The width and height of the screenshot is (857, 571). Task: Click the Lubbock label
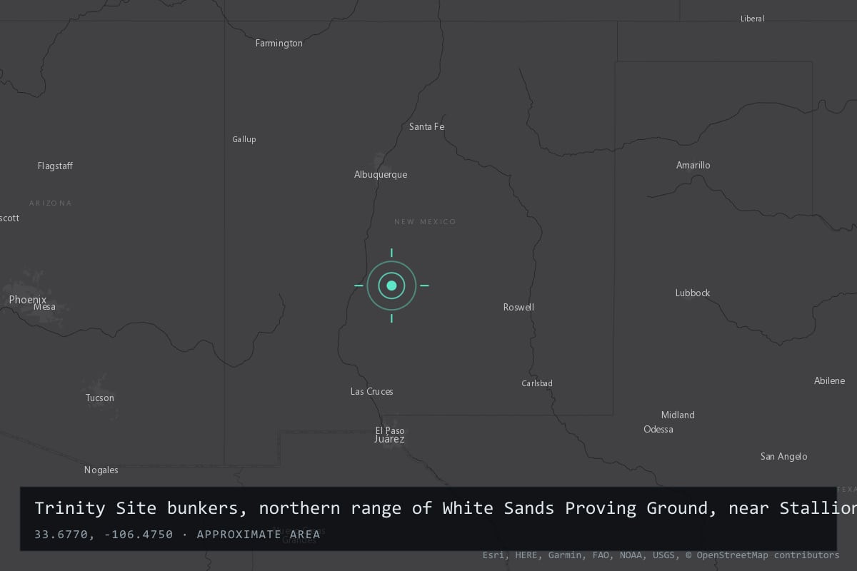click(693, 293)
